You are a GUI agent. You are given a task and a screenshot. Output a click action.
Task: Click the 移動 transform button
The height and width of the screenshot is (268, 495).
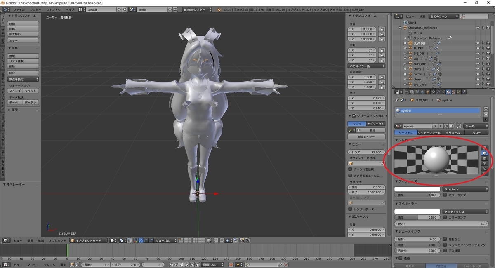(x=24, y=24)
